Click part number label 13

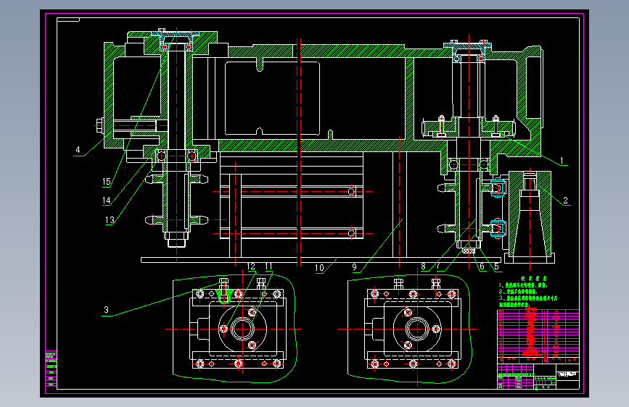(110, 220)
